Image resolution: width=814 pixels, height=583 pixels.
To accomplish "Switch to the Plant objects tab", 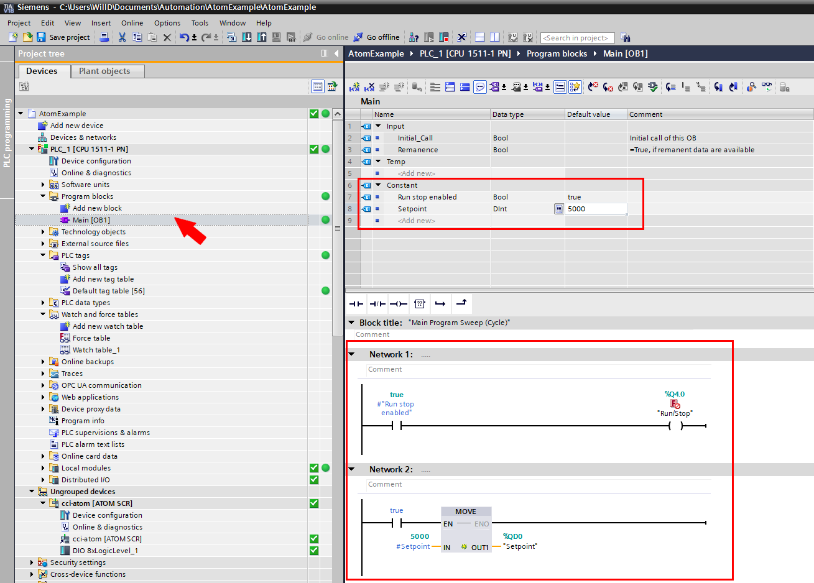I will [104, 71].
